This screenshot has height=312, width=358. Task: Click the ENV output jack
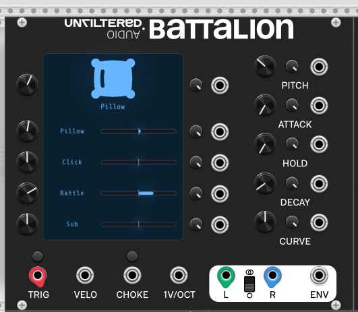(x=319, y=275)
